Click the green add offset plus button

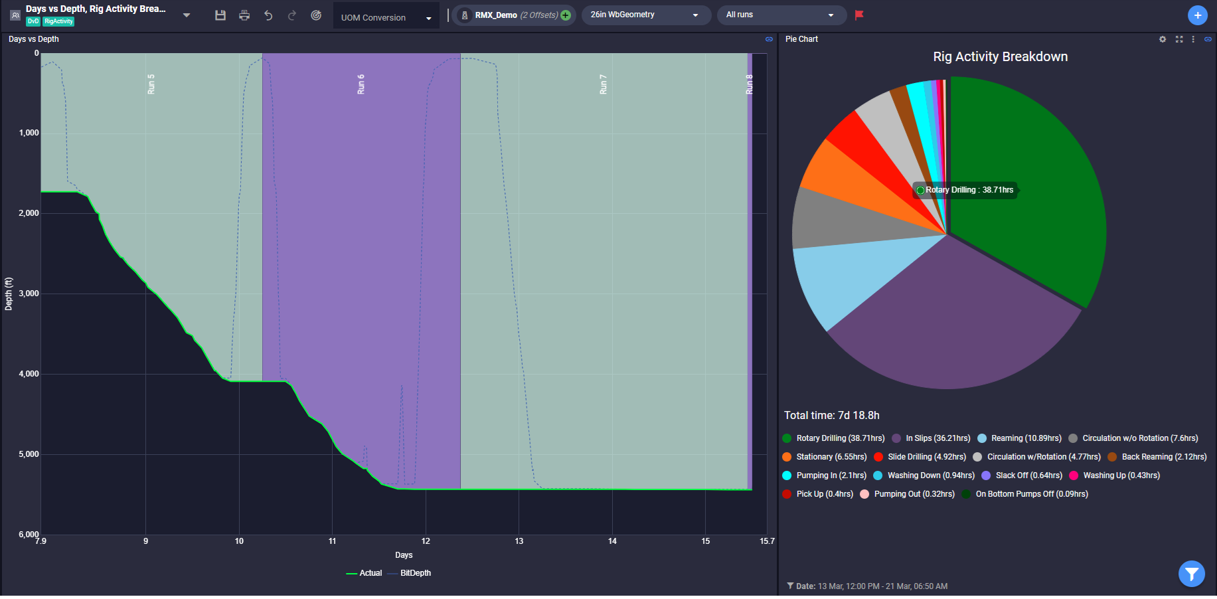(566, 15)
